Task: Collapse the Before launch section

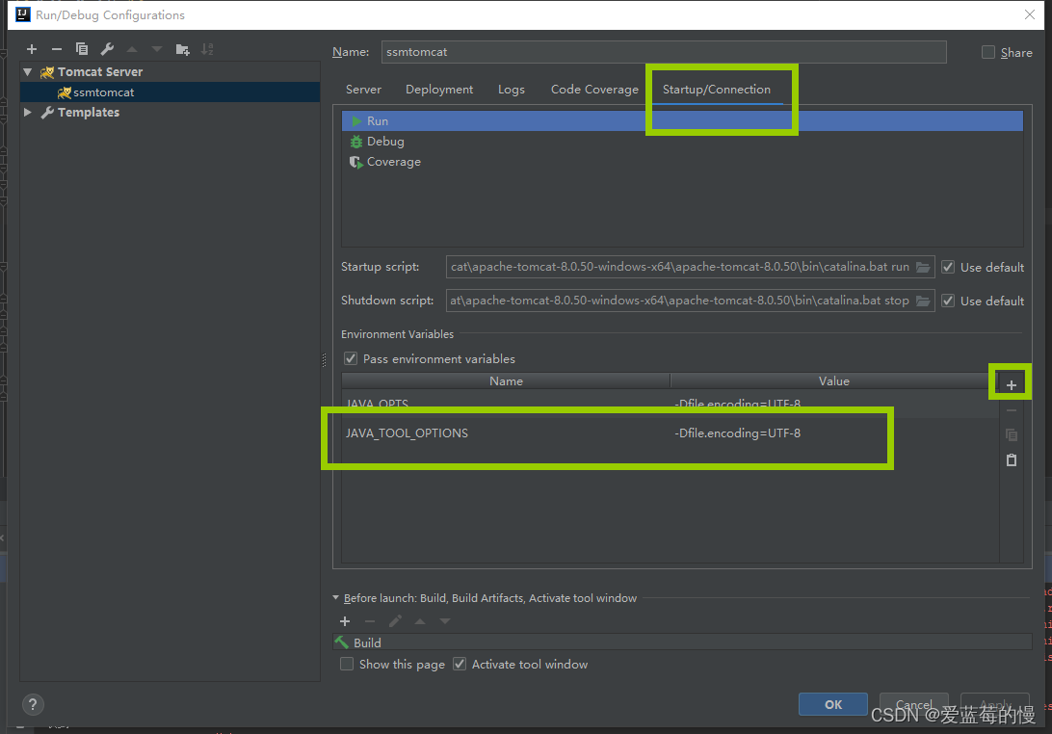Action: (x=335, y=598)
